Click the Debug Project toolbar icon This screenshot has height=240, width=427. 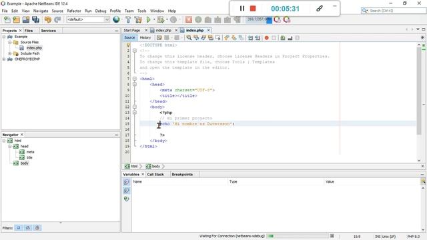click(x=161, y=19)
